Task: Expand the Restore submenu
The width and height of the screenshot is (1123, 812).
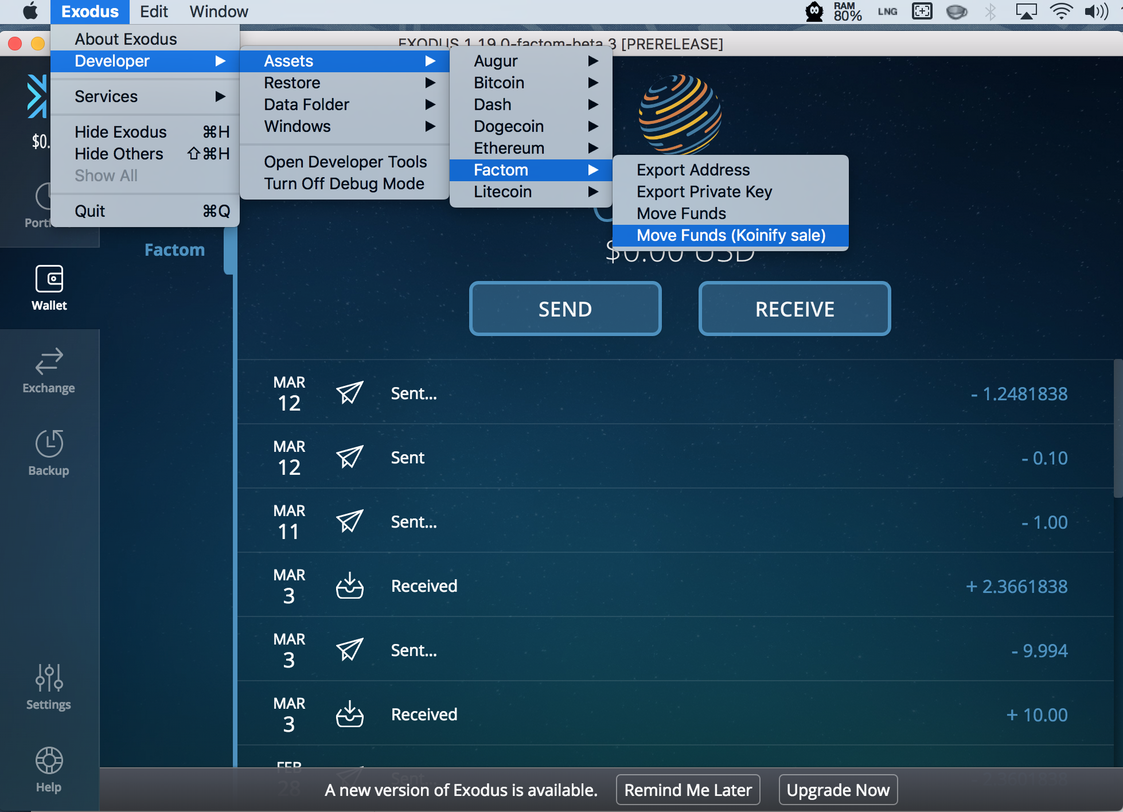Action: coord(344,83)
